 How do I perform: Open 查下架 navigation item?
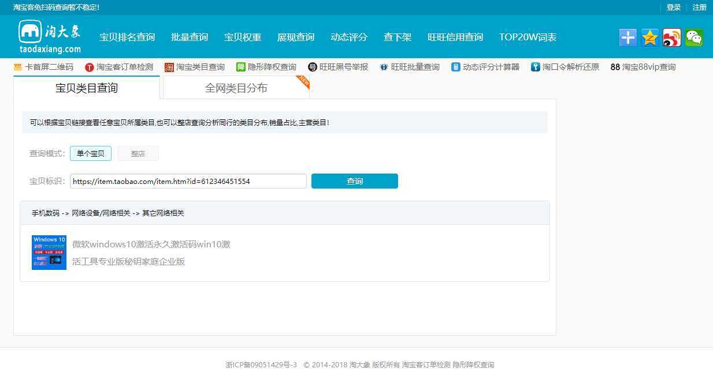click(398, 37)
